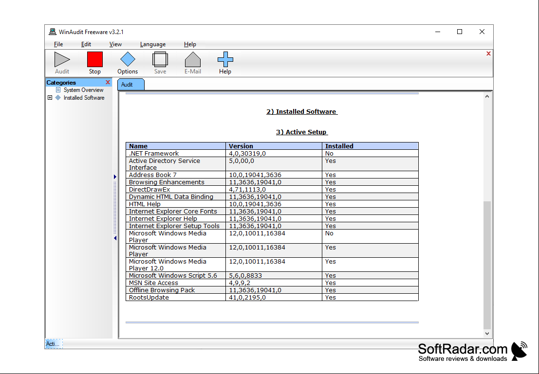Select the 'RootsUpdate' cell

pyautogui.click(x=176, y=298)
